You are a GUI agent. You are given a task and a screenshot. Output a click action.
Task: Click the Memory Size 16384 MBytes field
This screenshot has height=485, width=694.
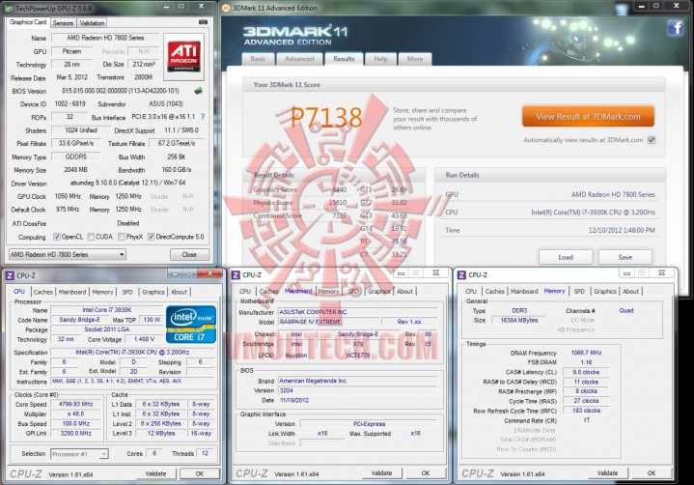point(518,320)
